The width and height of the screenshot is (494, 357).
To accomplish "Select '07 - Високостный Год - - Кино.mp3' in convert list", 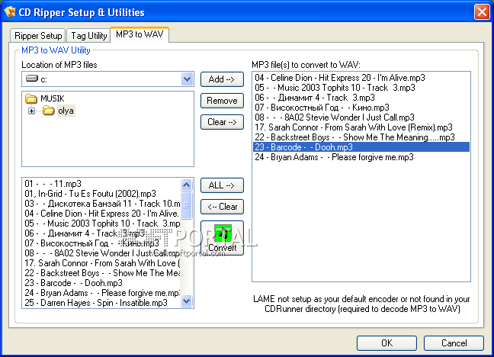I will coord(361,108).
